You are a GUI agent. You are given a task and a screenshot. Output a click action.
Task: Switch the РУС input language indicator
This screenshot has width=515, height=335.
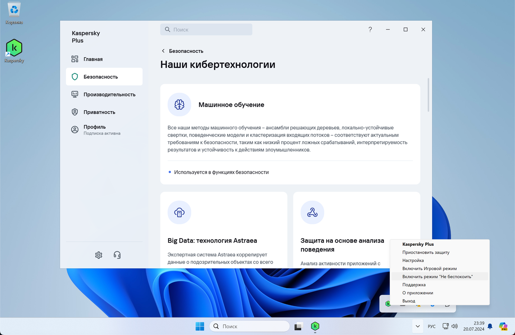432,326
